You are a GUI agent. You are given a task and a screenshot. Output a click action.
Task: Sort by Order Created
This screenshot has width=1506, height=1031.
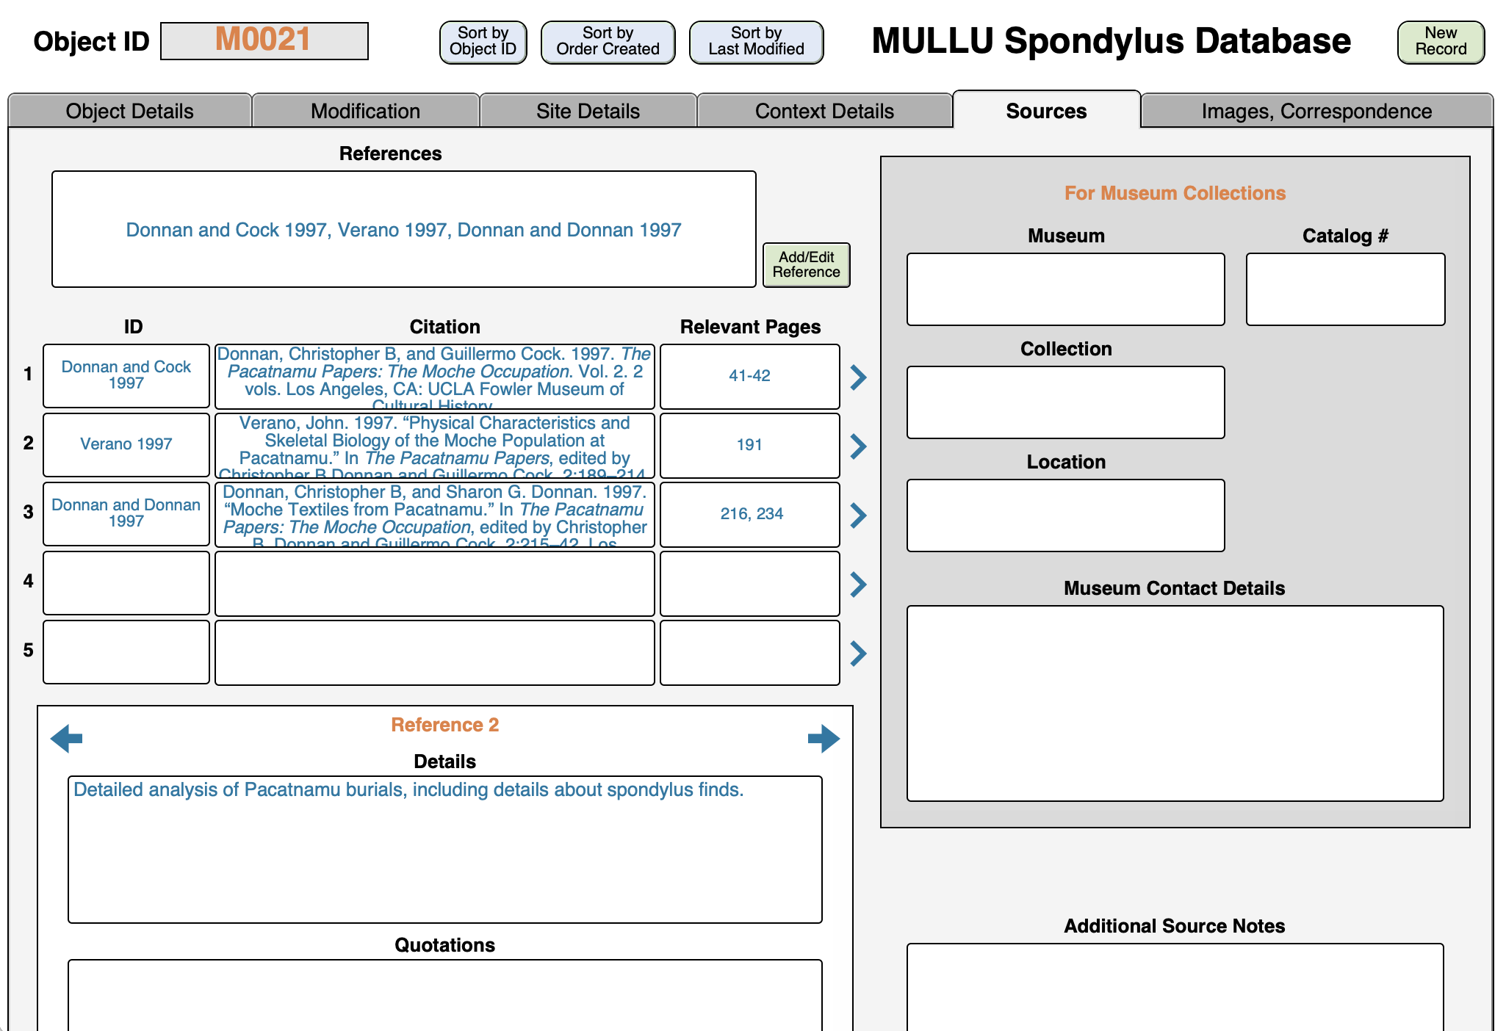click(x=608, y=42)
